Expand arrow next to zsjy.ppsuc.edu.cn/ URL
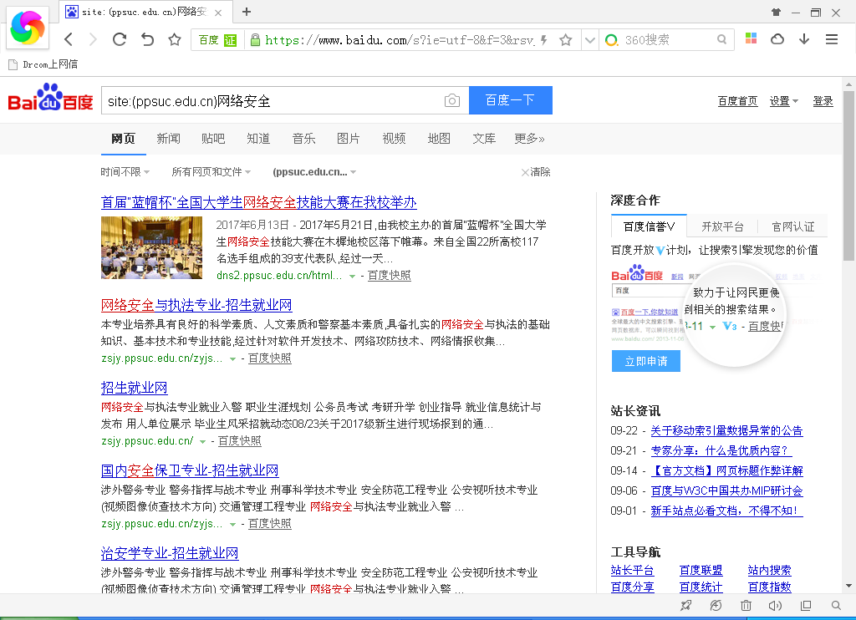The height and width of the screenshot is (620, 856). click(x=202, y=441)
